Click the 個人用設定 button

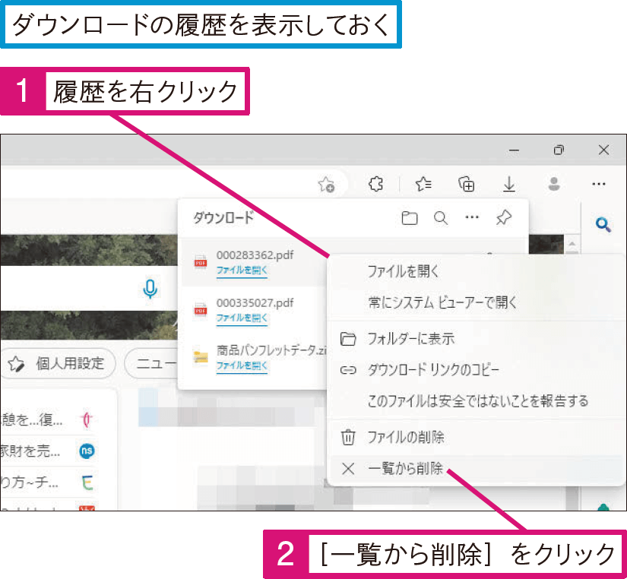(59, 363)
